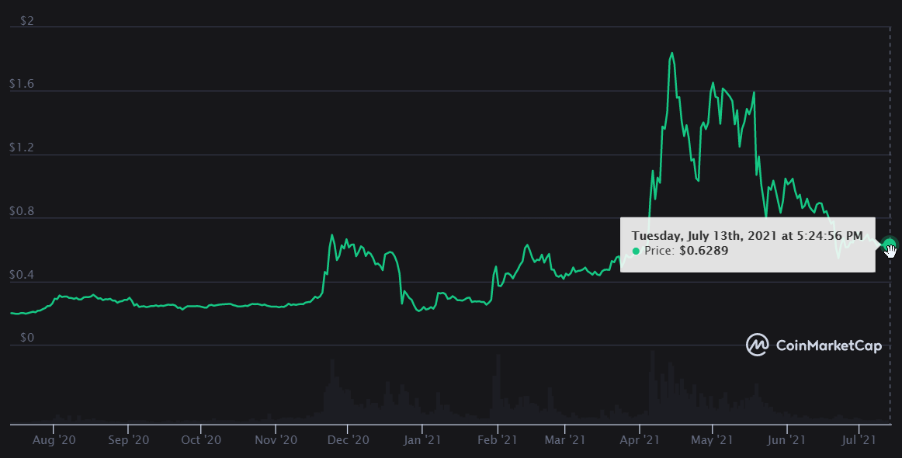Click the $0 price axis label
Viewport: 902px width, 458px height.
[26, 338]
